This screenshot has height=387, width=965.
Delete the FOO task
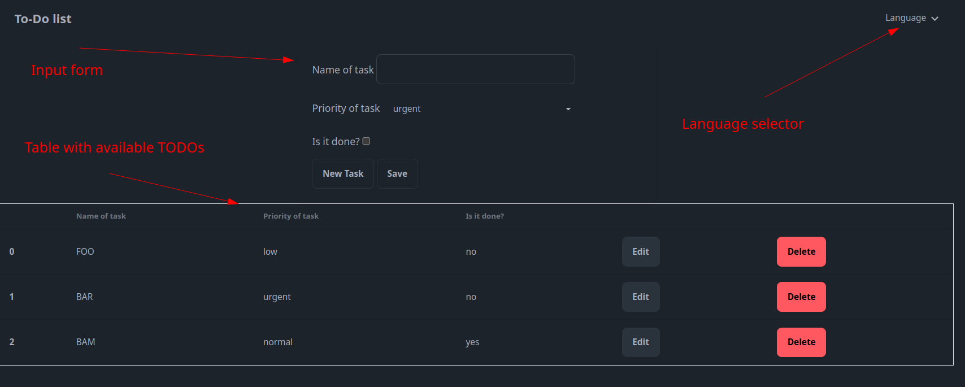[801, 251]
